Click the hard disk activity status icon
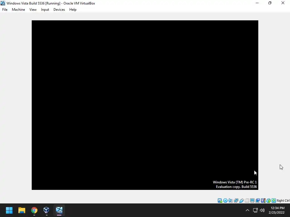290x217 pixels. point(220,201)
